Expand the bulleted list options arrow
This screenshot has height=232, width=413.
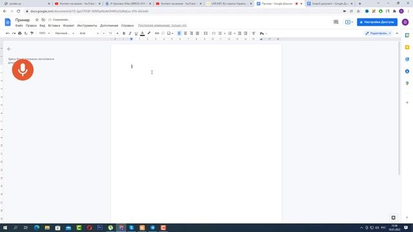pyautogui.click(x=225, y=34)
